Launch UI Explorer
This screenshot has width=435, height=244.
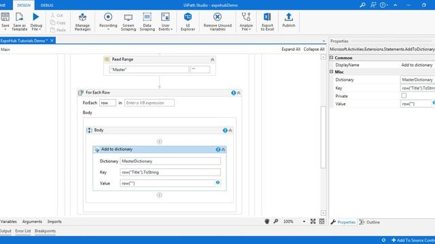click(188, 22)
